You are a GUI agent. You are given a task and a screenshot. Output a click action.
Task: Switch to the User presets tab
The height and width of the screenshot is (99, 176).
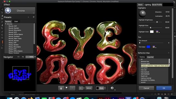point(16,21)
